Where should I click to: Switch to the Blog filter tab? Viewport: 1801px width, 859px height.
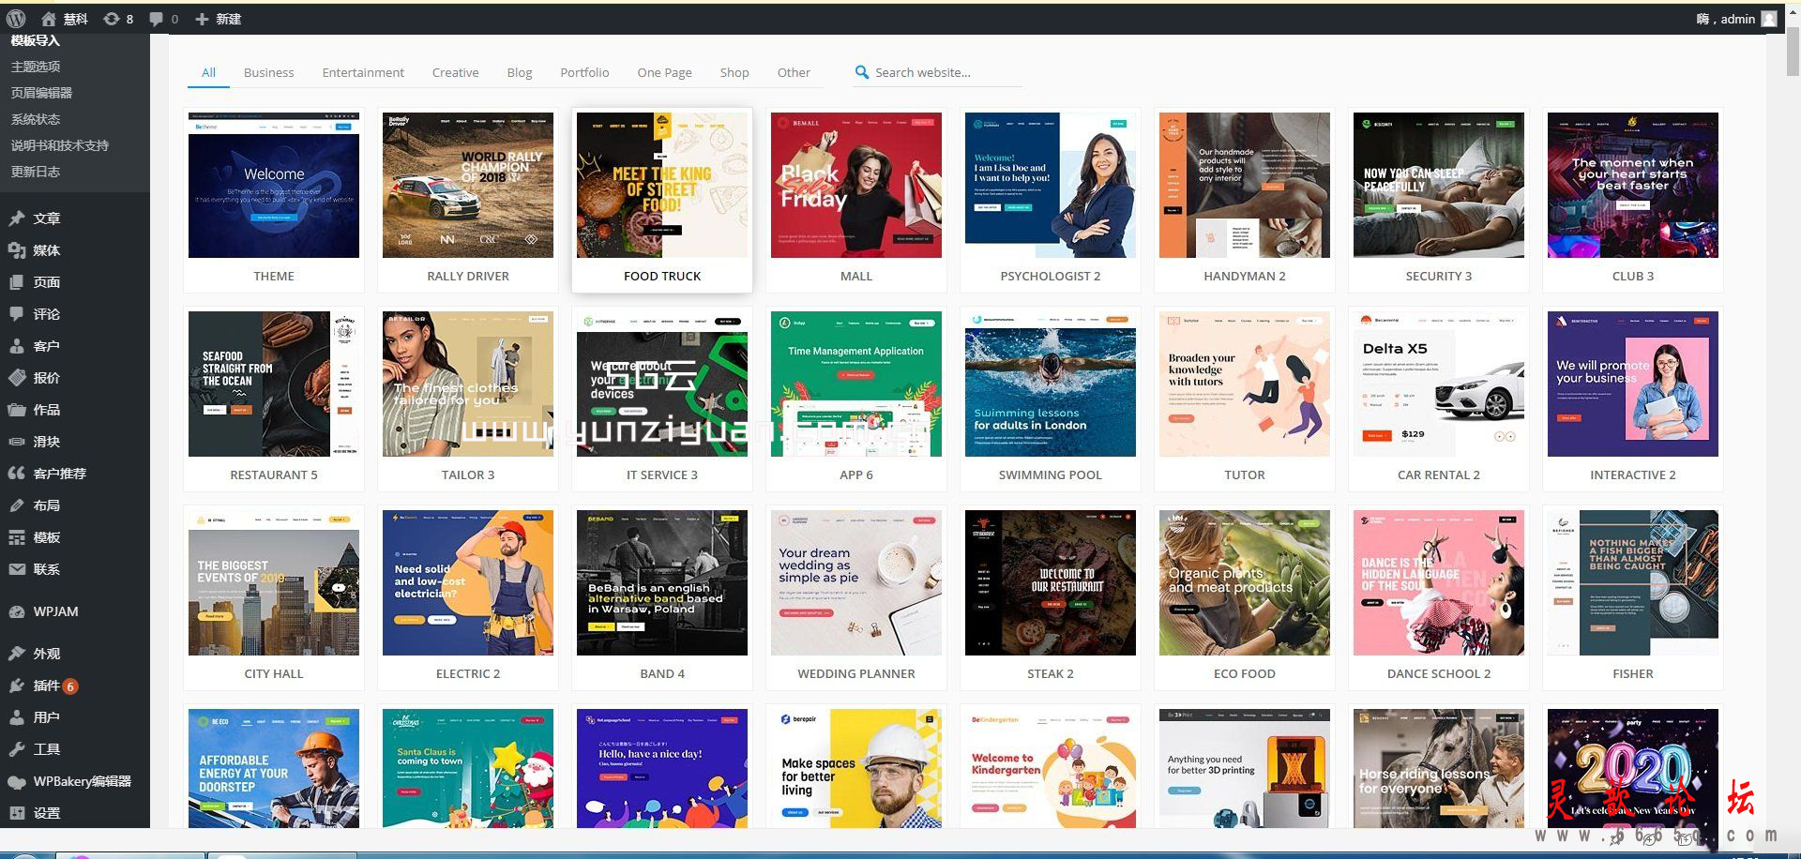(x=520, y=72)
